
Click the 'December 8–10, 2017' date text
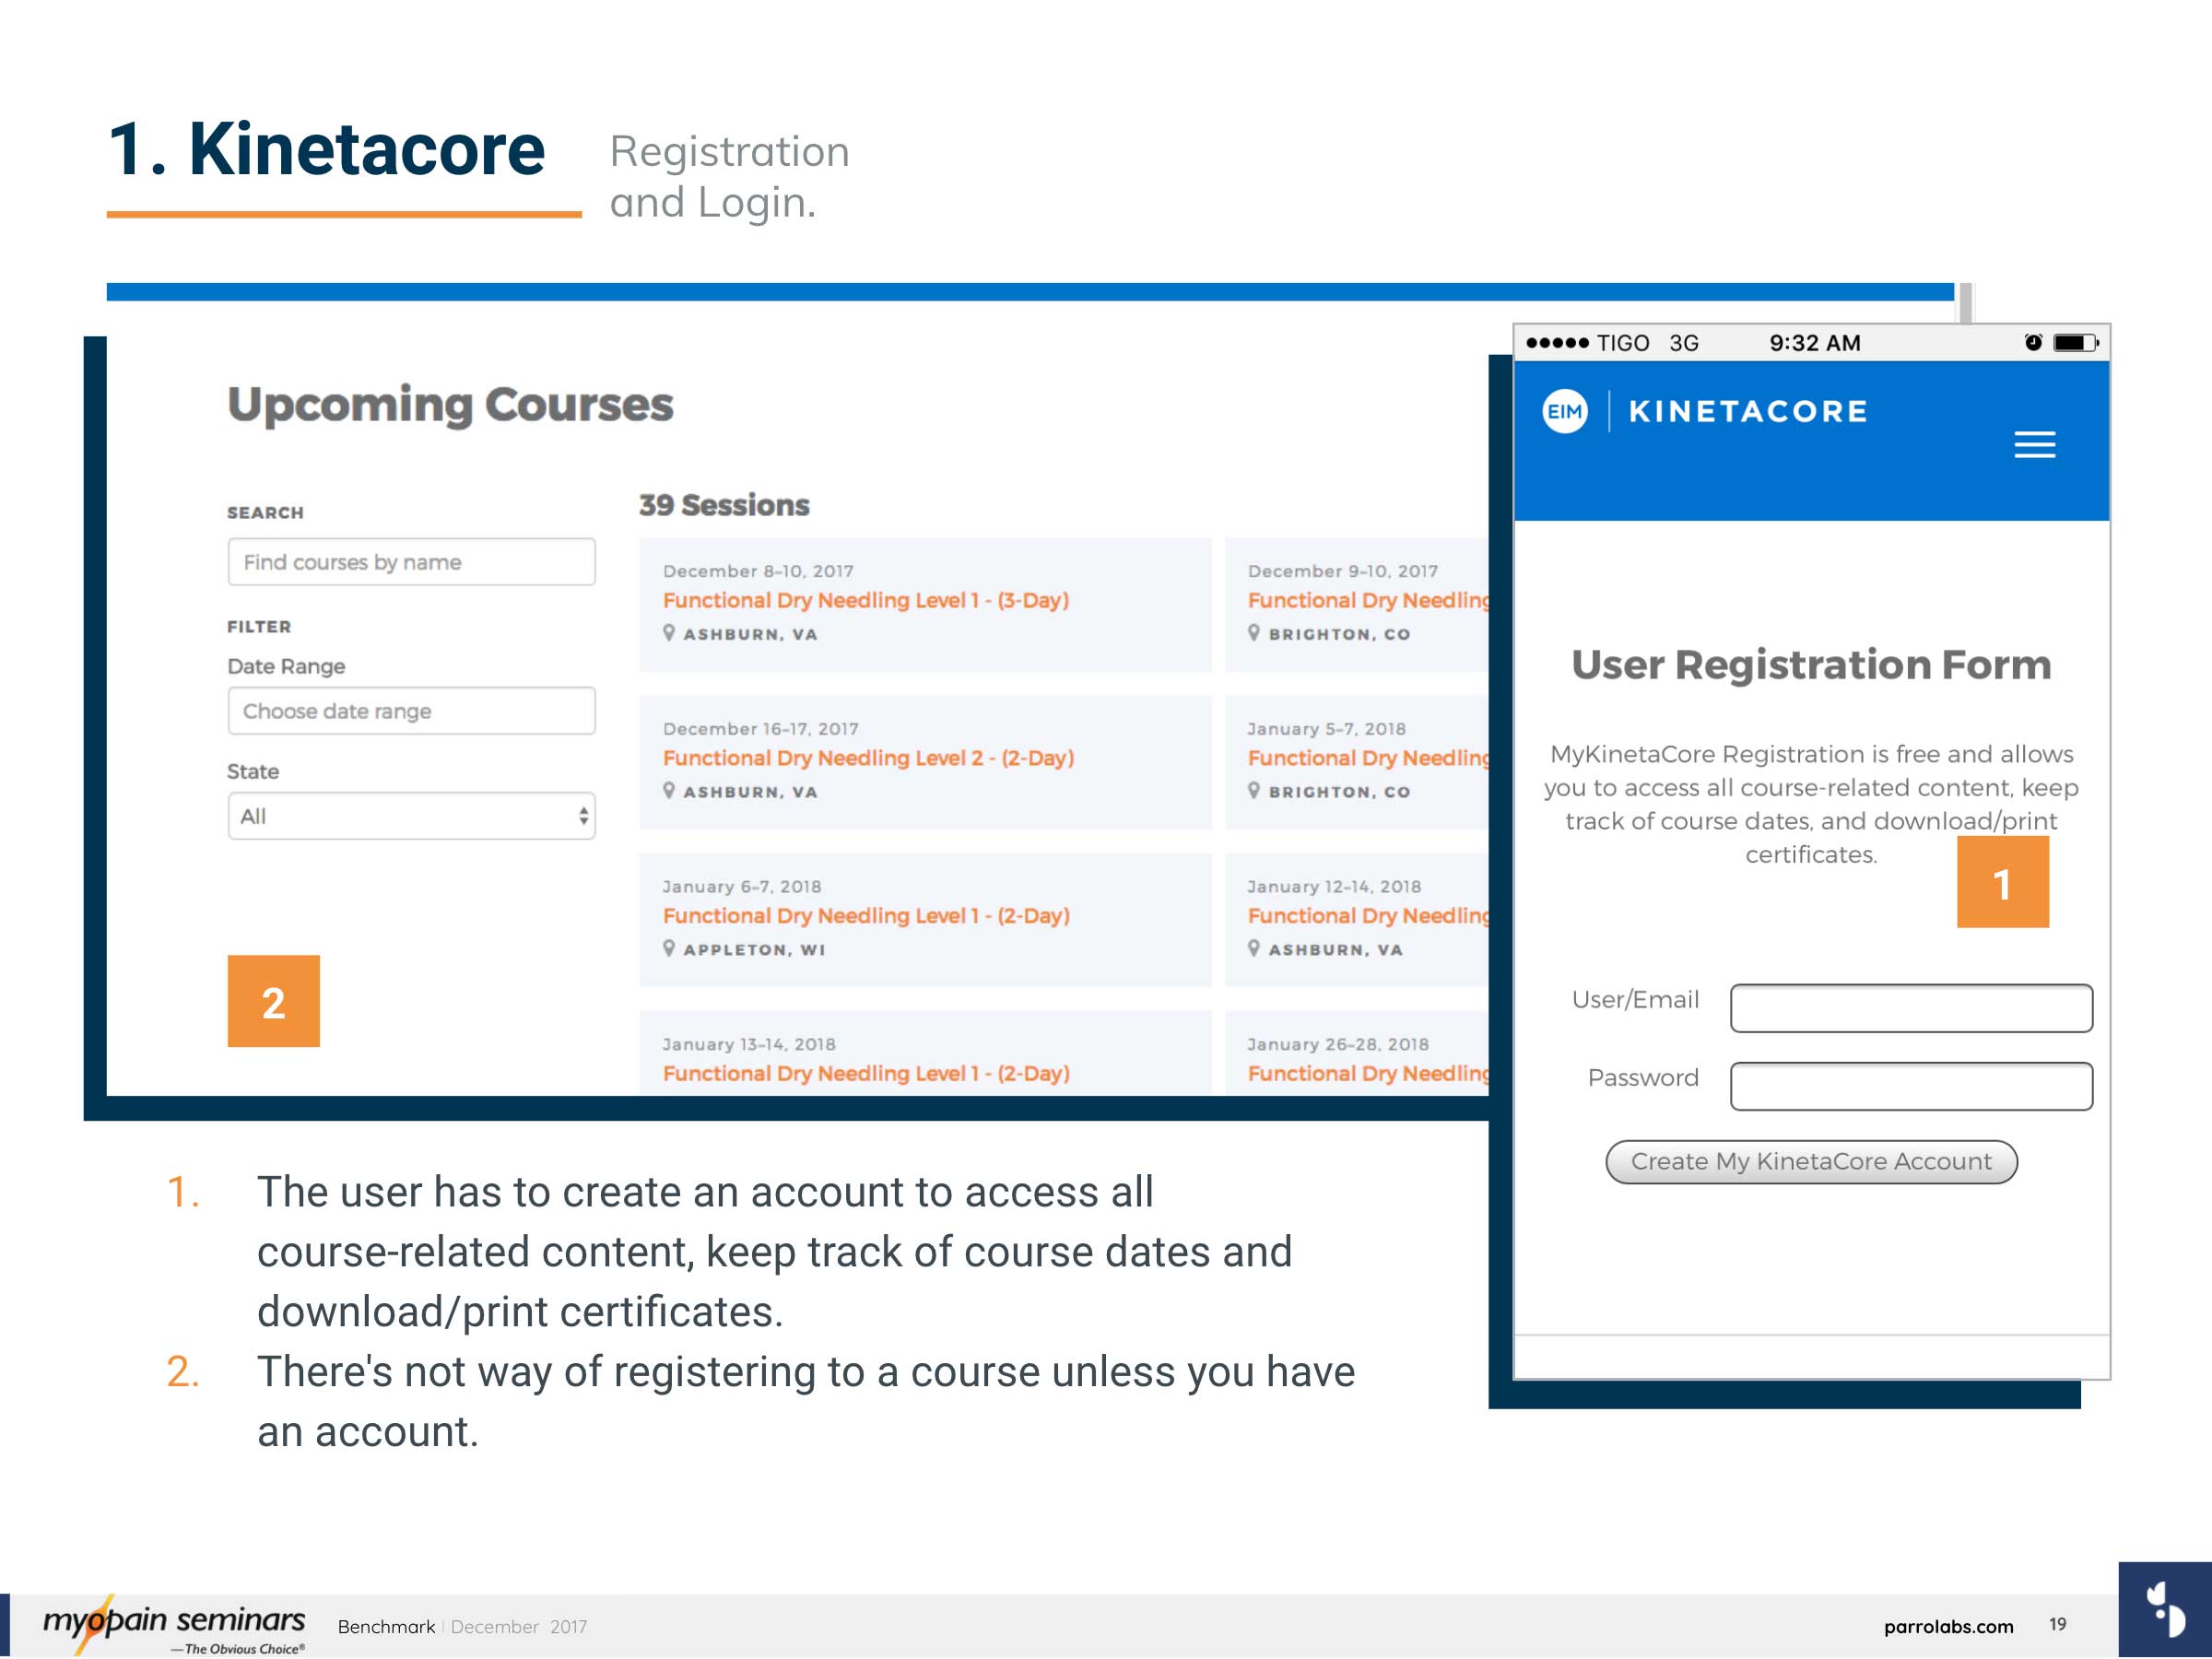click(x=758, y=571)
